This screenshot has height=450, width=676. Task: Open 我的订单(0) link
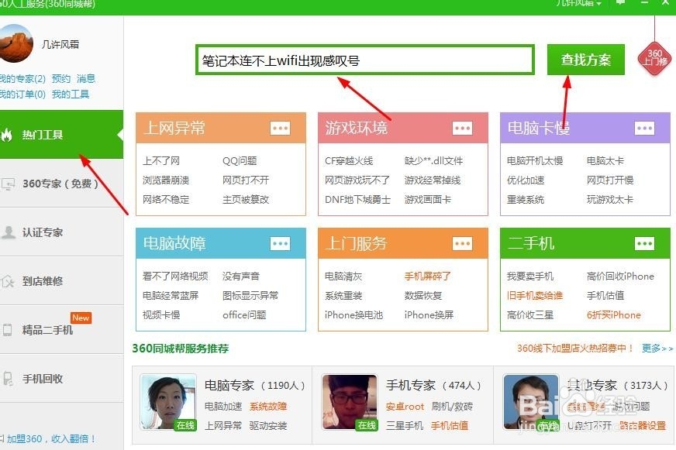[x=22, y=94]
